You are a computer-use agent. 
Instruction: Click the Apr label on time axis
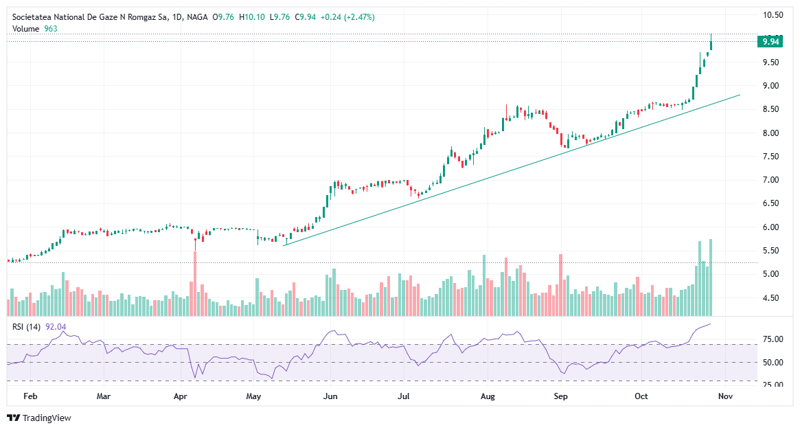181,396
